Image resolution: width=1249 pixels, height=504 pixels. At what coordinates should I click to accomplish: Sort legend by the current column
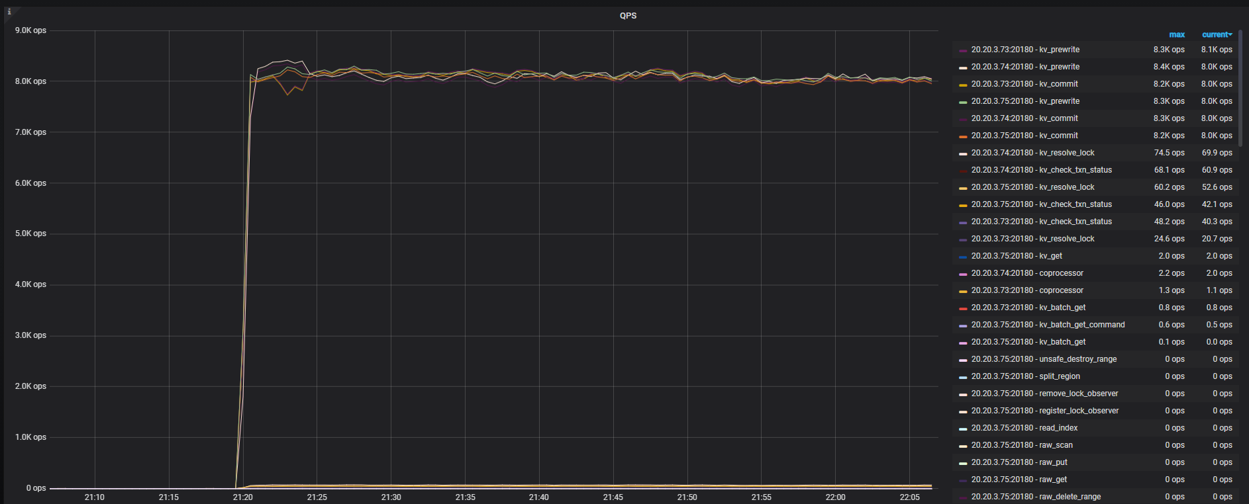click(x=1215, y=34)
